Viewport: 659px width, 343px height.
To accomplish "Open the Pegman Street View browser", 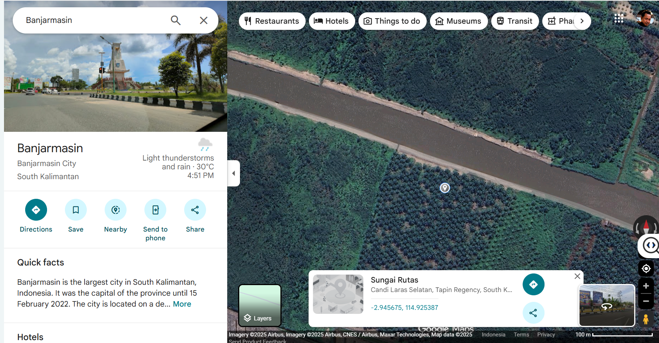I will coord(646,319).
